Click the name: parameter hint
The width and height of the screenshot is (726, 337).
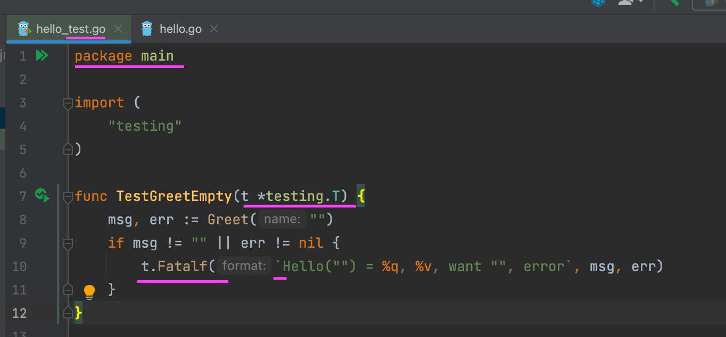[282, 219]
